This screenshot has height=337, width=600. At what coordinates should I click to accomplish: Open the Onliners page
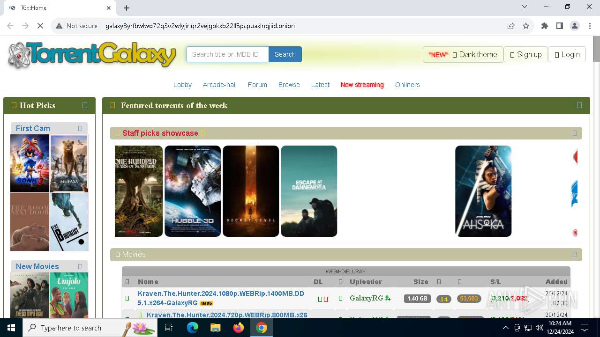pos(407,85)
